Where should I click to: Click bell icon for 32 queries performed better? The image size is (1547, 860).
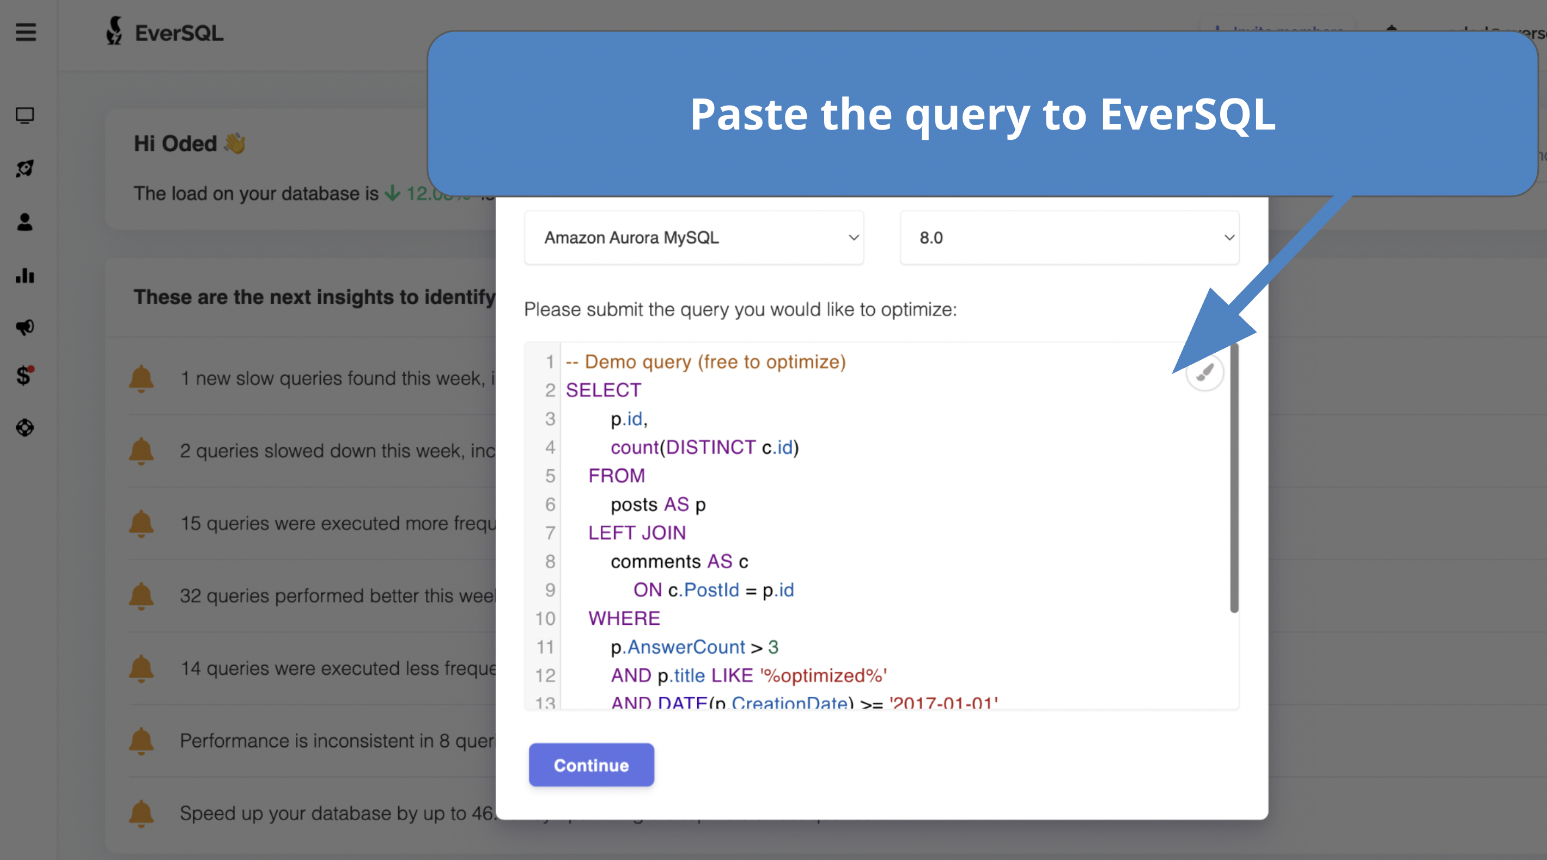pyautogui.click(x=141, y=596)
